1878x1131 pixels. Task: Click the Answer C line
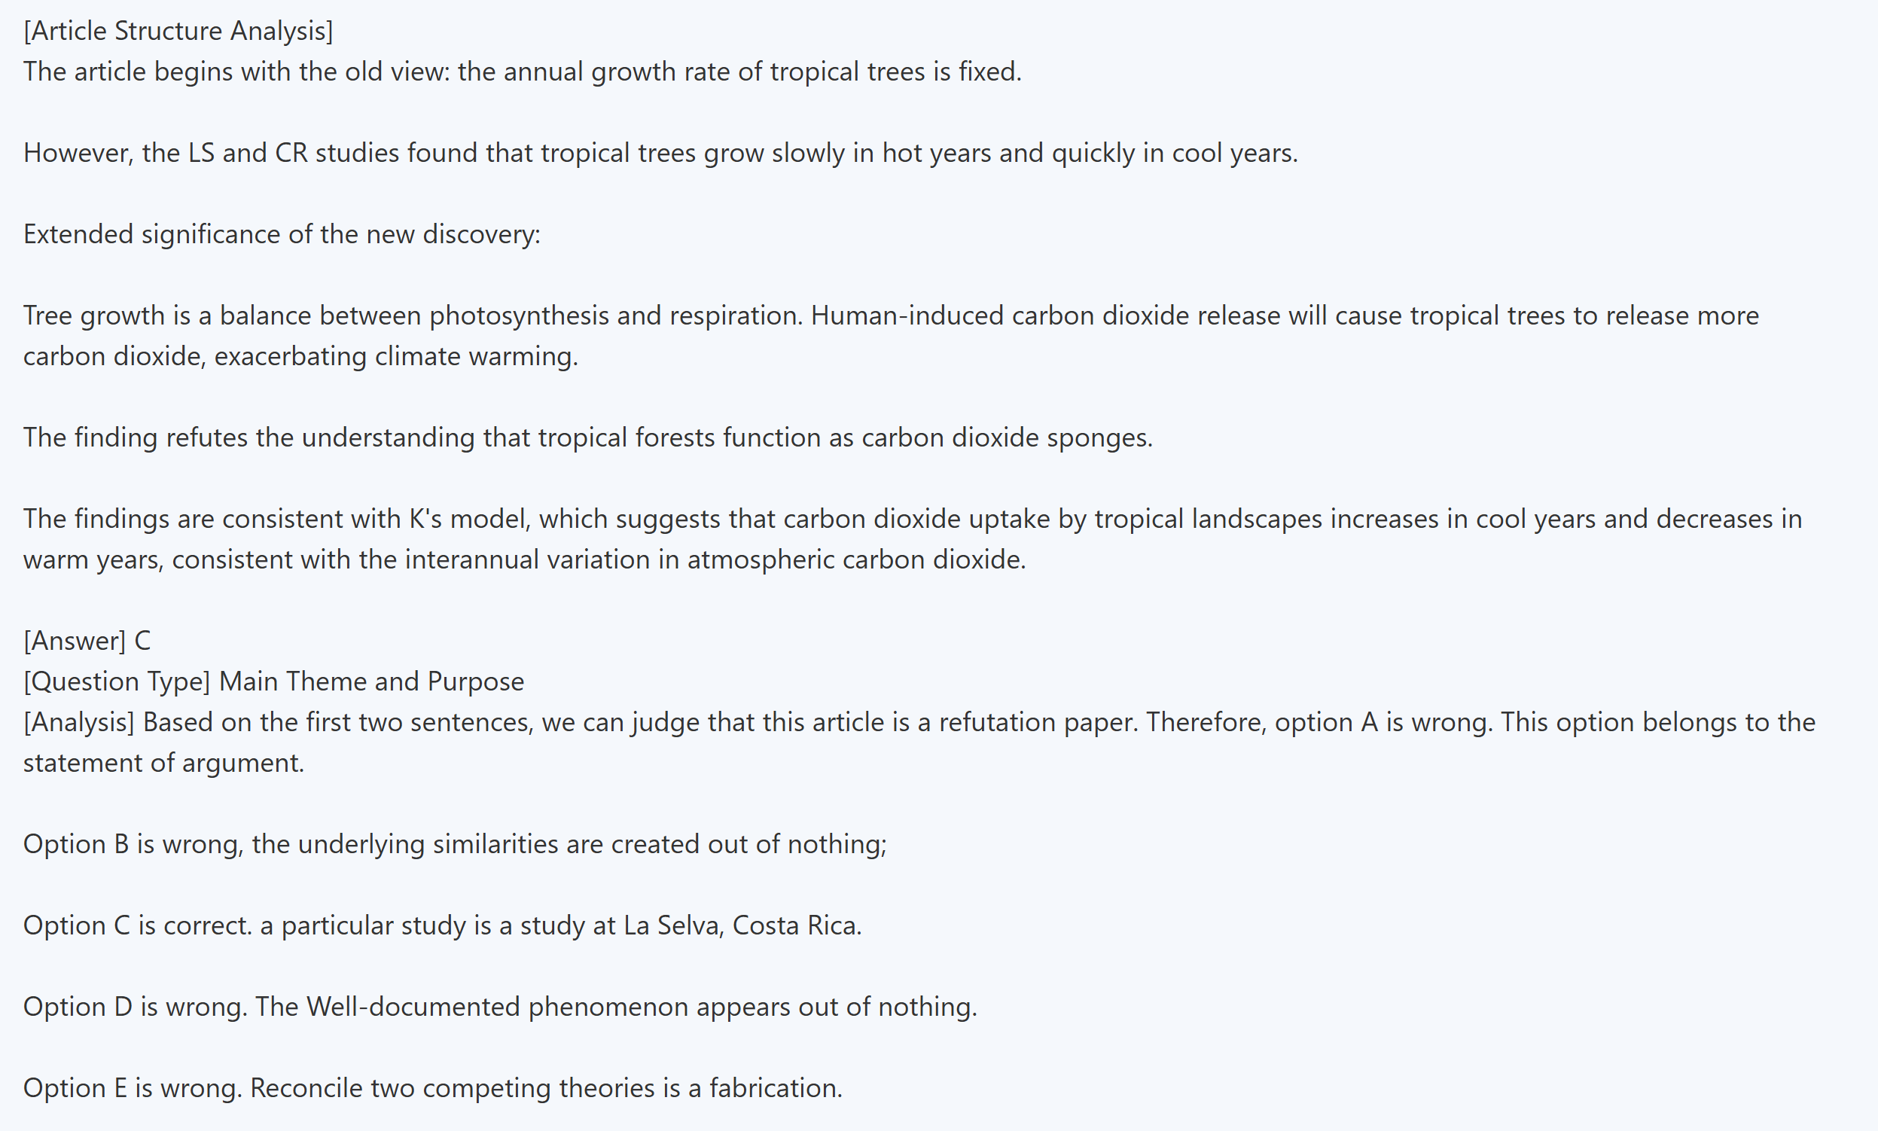coord(87,641)
